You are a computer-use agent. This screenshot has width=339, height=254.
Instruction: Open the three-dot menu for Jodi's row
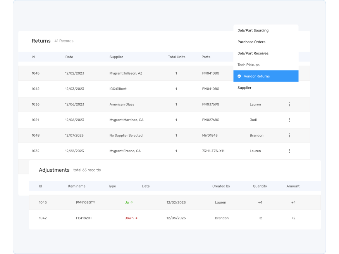(x=289, y=120)
